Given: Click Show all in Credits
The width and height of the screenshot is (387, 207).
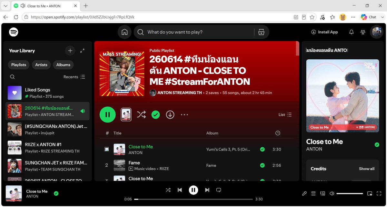Looking at the screenshot, I should tap(367, 169).
